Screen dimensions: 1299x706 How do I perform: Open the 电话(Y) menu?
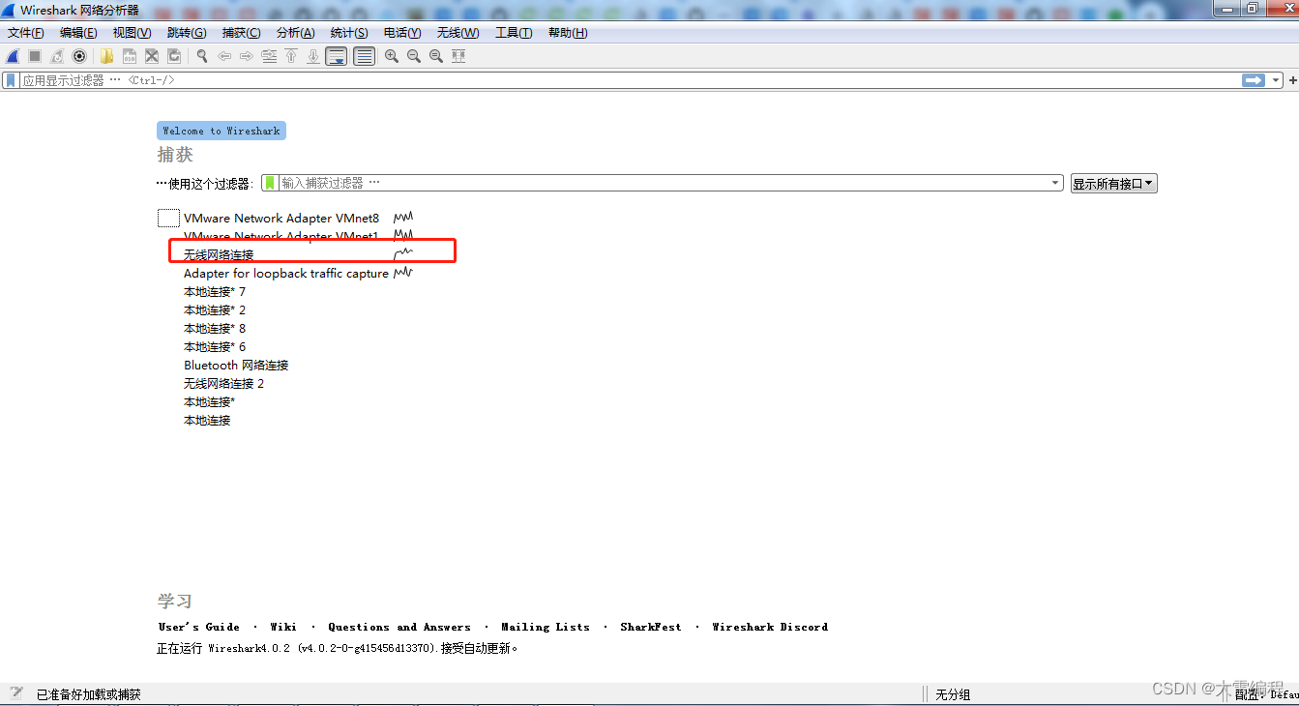pyautogui.click(x=402, y=33)
